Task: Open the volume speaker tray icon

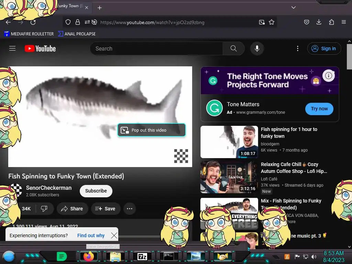Action: (x=314, y=256)
